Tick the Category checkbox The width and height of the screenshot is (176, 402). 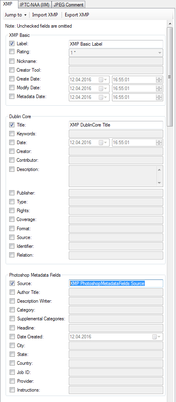point(12,310)
